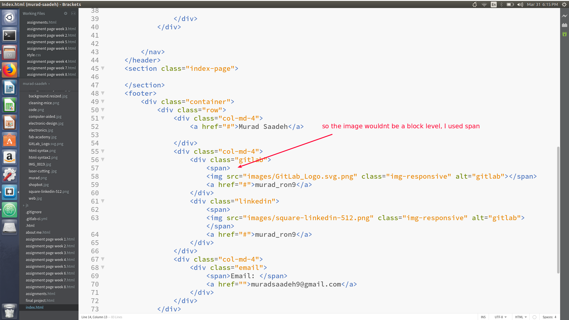Open the battery status indicator

[510, 4]
